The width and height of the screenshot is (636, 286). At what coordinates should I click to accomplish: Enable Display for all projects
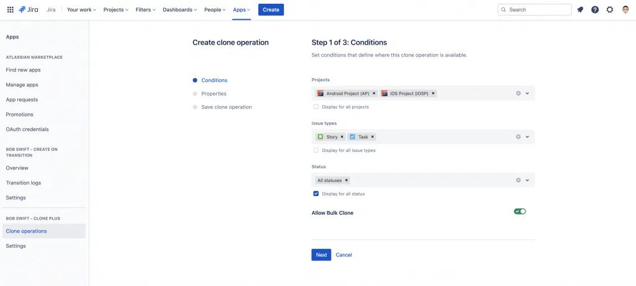tap(316, 107)
